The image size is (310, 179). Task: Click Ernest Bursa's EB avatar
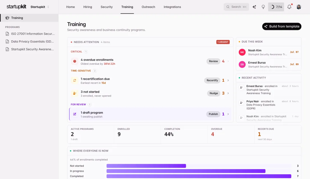point(242,64)
